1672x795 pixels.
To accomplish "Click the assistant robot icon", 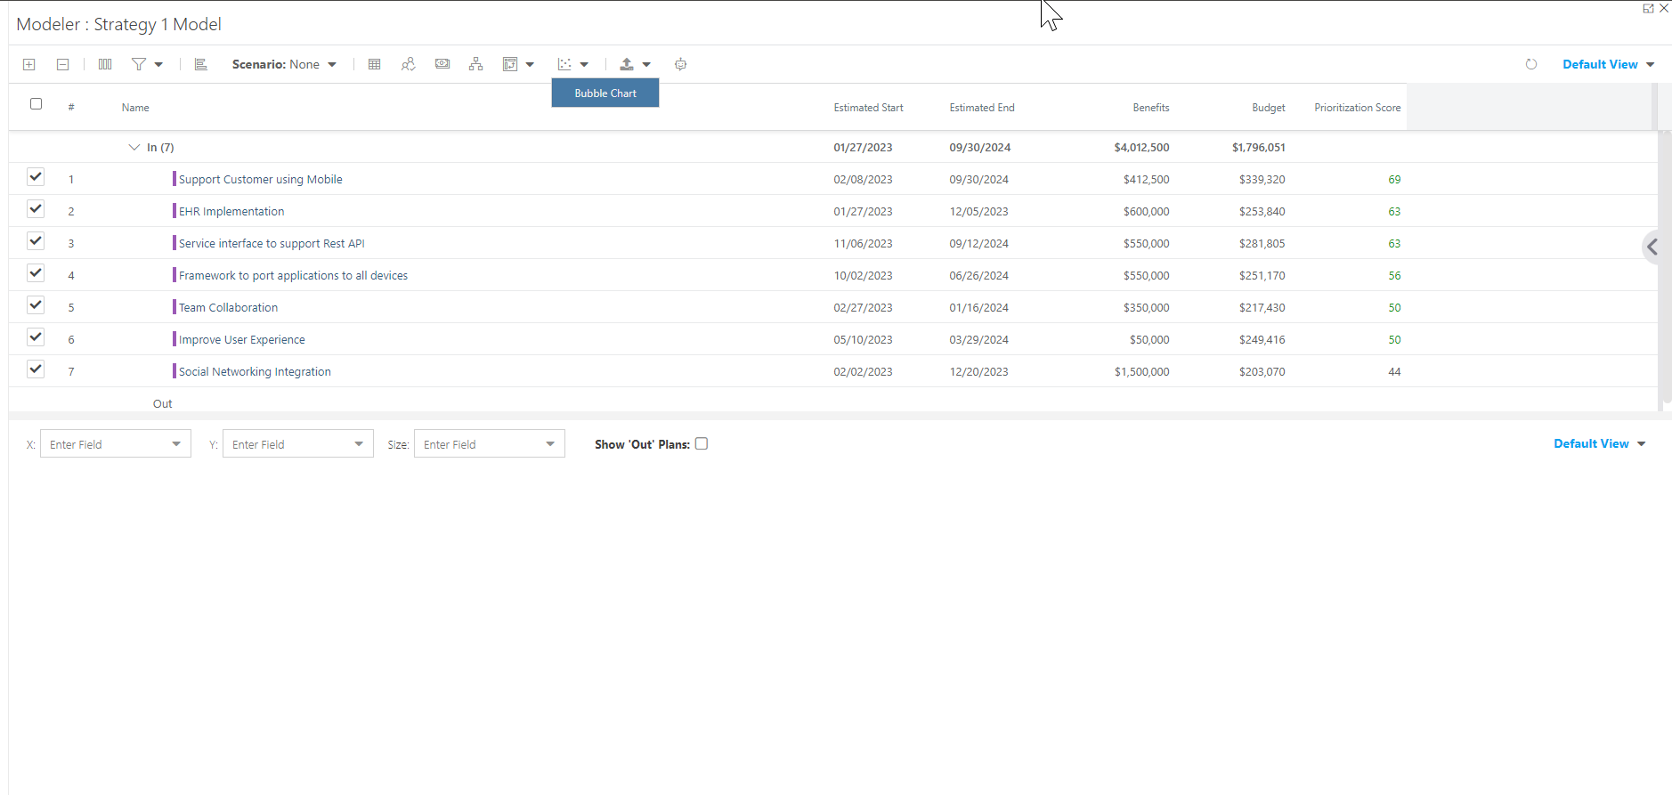I will coord(681,64).
